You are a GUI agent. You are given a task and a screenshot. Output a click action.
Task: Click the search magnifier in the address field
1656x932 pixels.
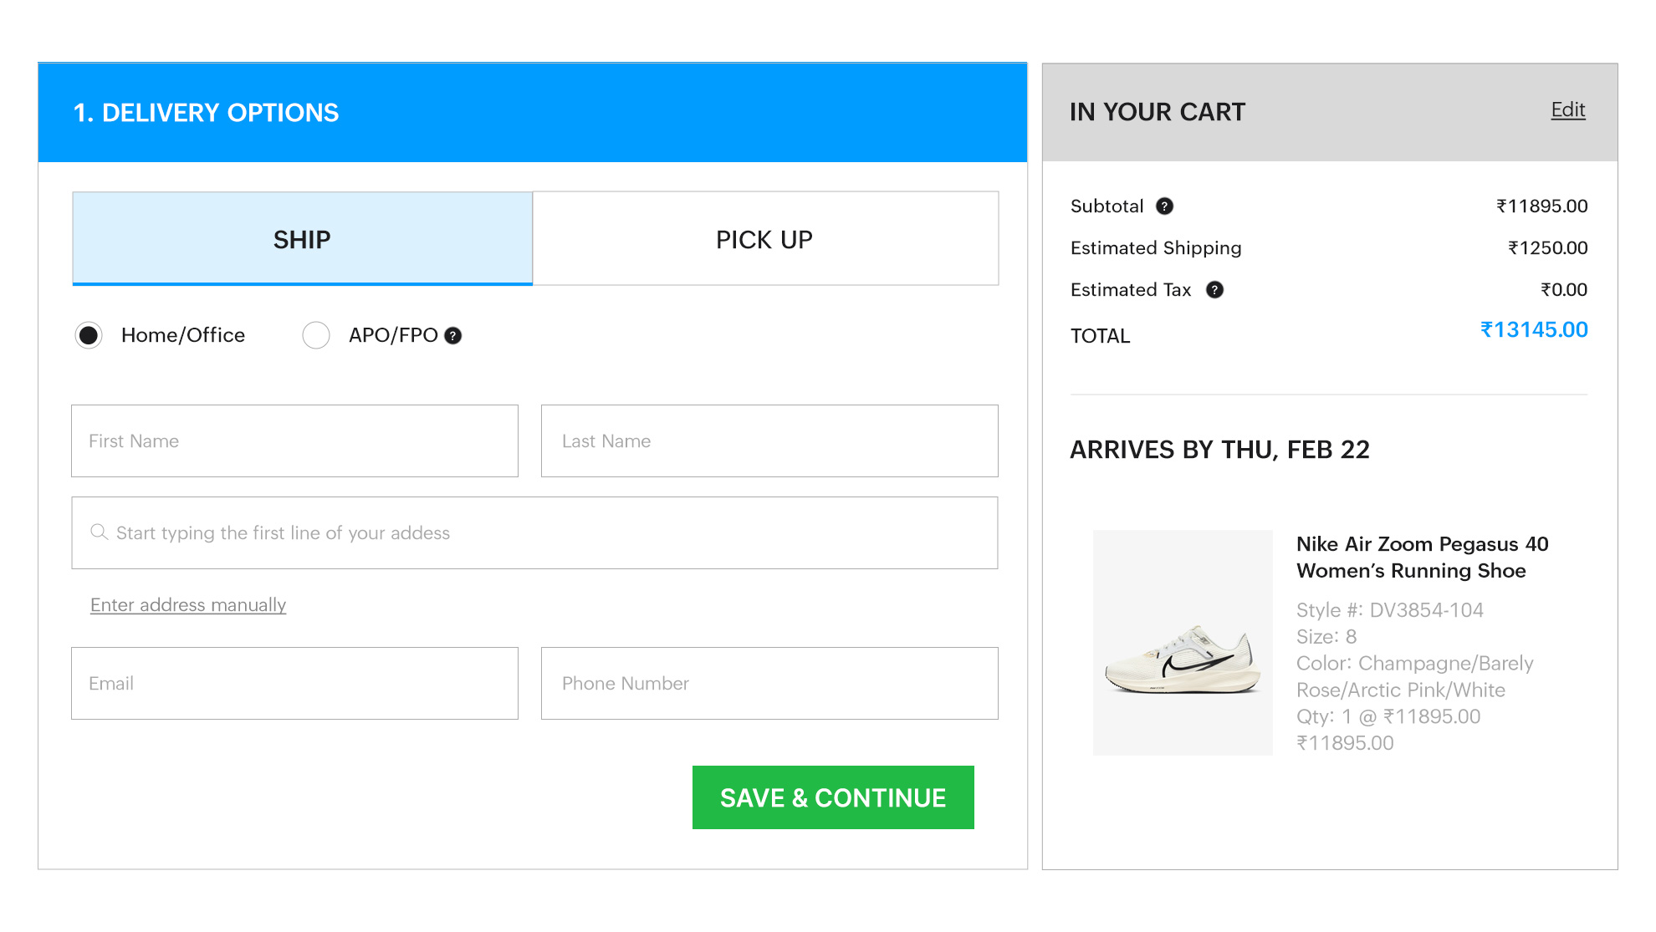click(99, 532)
